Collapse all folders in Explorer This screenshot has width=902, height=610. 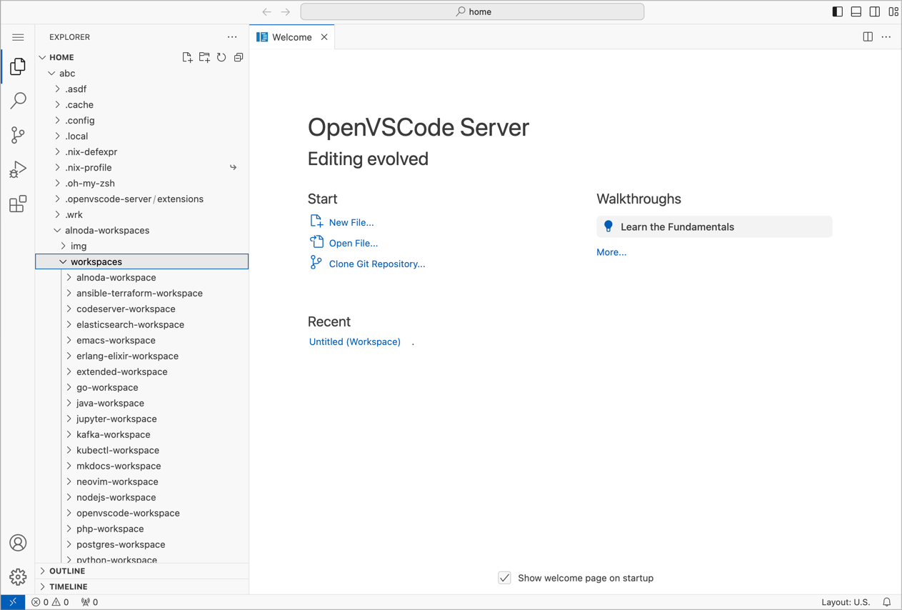pyautogui.click(x=239, y=57)
